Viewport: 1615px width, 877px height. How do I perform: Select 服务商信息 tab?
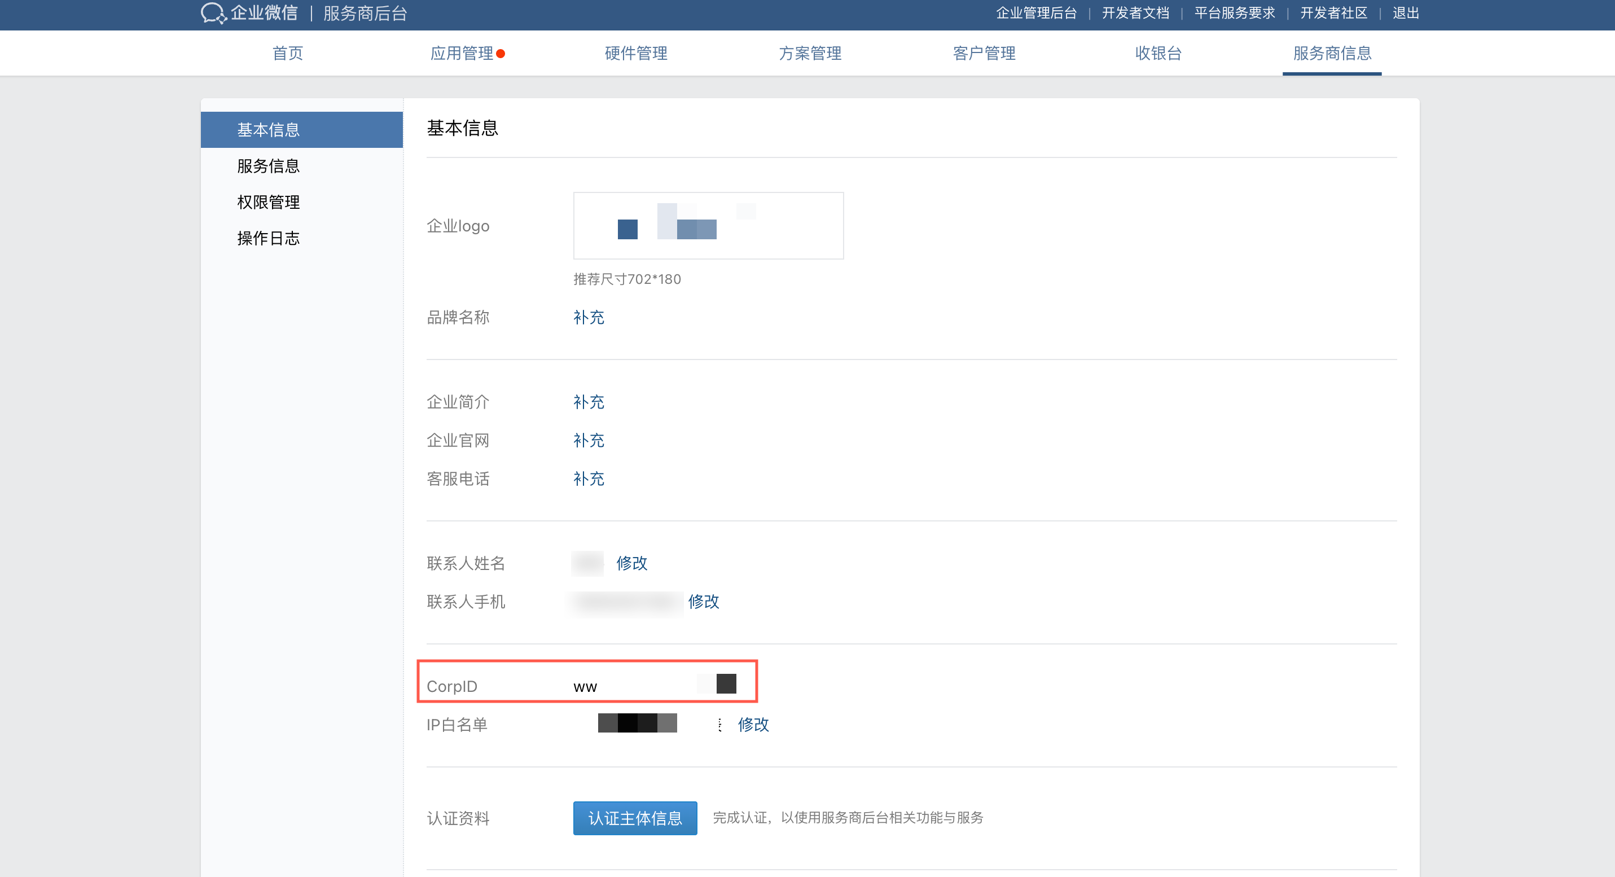[x=1332, y=53]
